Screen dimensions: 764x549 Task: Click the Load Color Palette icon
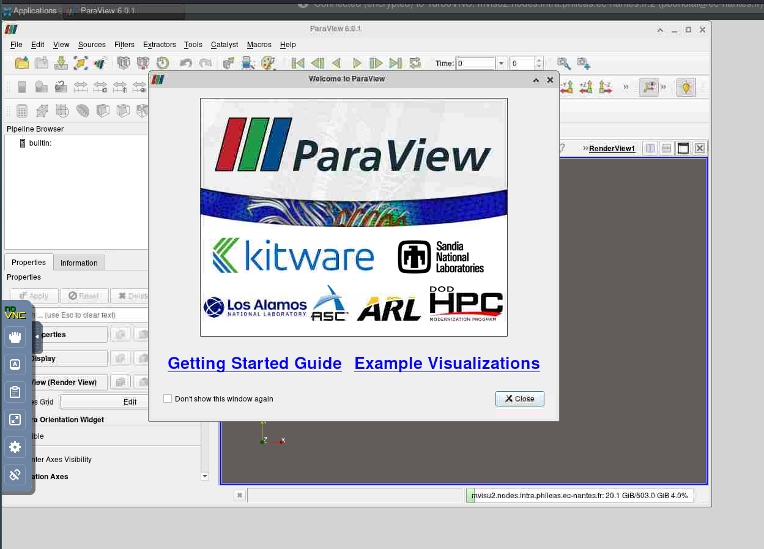point(268,63)
